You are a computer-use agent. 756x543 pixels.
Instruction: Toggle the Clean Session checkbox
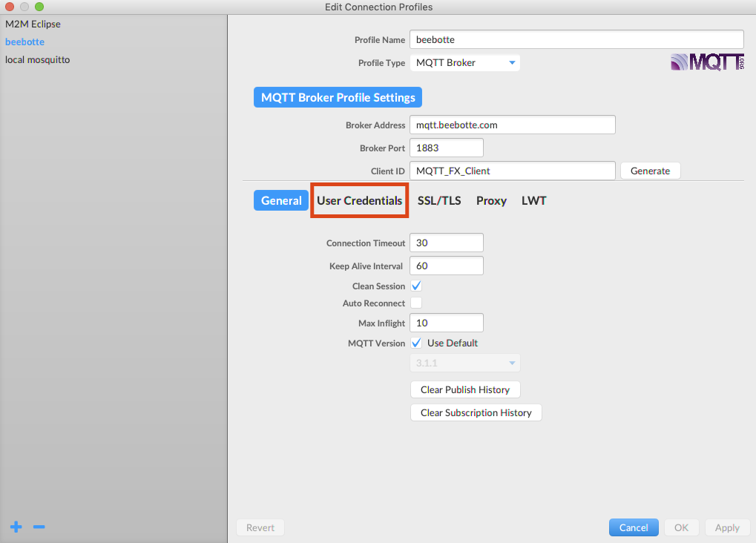tap(416, 286)
